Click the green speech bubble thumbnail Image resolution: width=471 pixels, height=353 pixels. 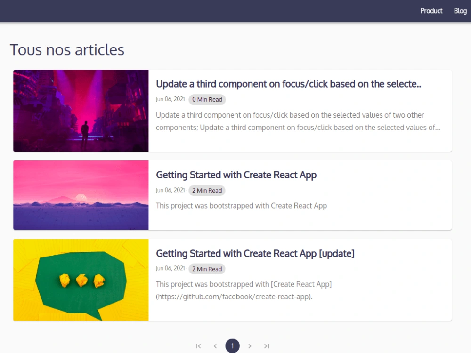(81, 280)
